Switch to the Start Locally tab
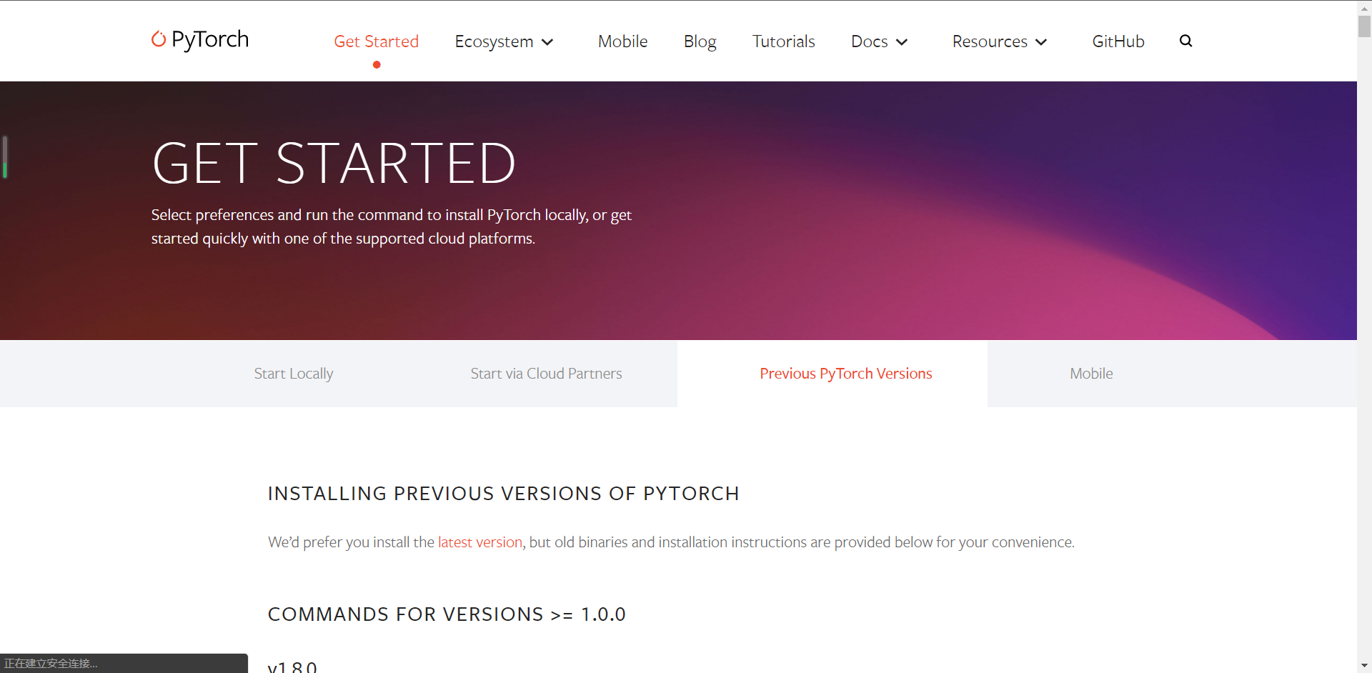Screen dimensions: 1372x673 pyautogui.click(x=293, y=373)
